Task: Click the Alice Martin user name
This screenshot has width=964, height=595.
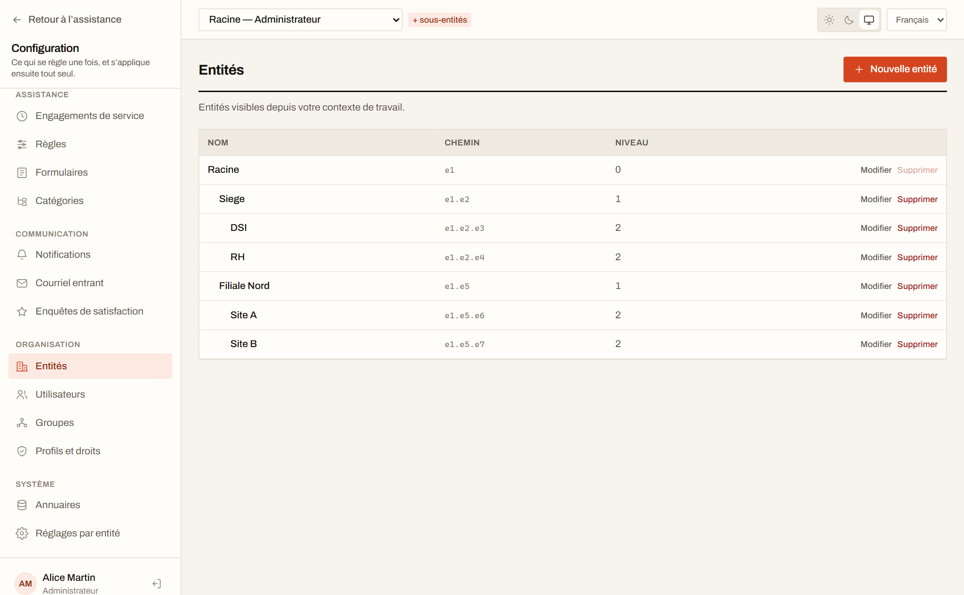Action: [69, 578]
